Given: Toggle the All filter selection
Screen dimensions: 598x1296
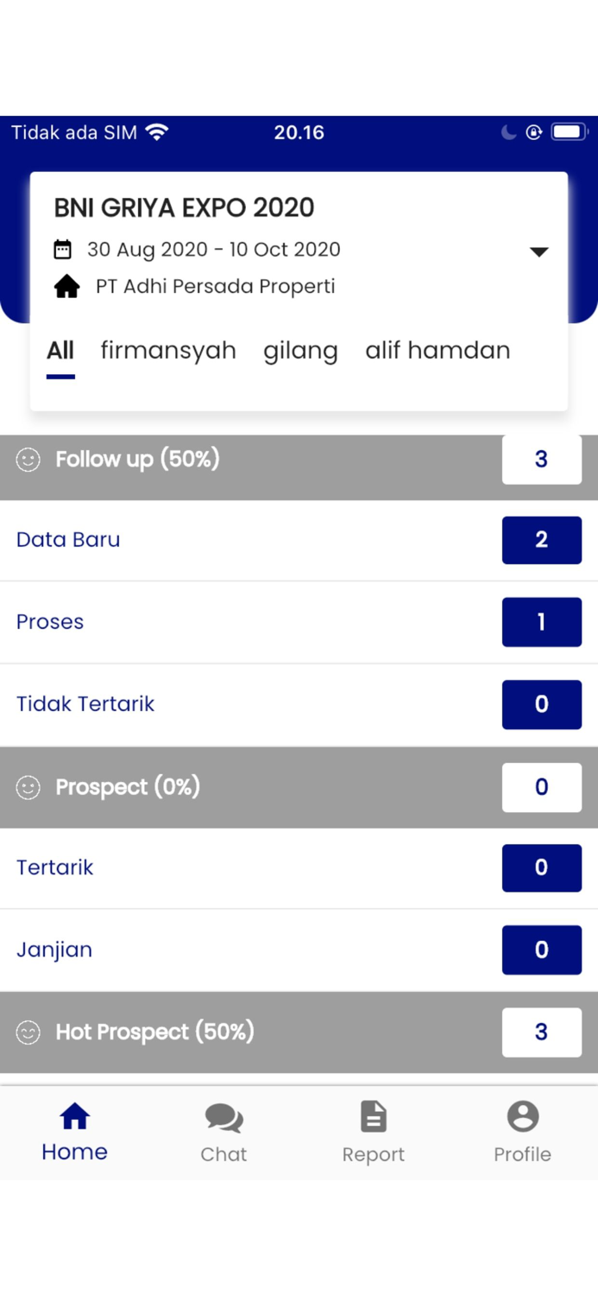Looking at the screenshot, I should [x=60, y=351].
